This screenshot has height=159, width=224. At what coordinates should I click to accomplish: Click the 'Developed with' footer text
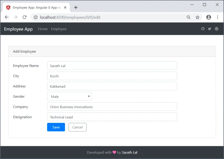[x=99, y=152]
